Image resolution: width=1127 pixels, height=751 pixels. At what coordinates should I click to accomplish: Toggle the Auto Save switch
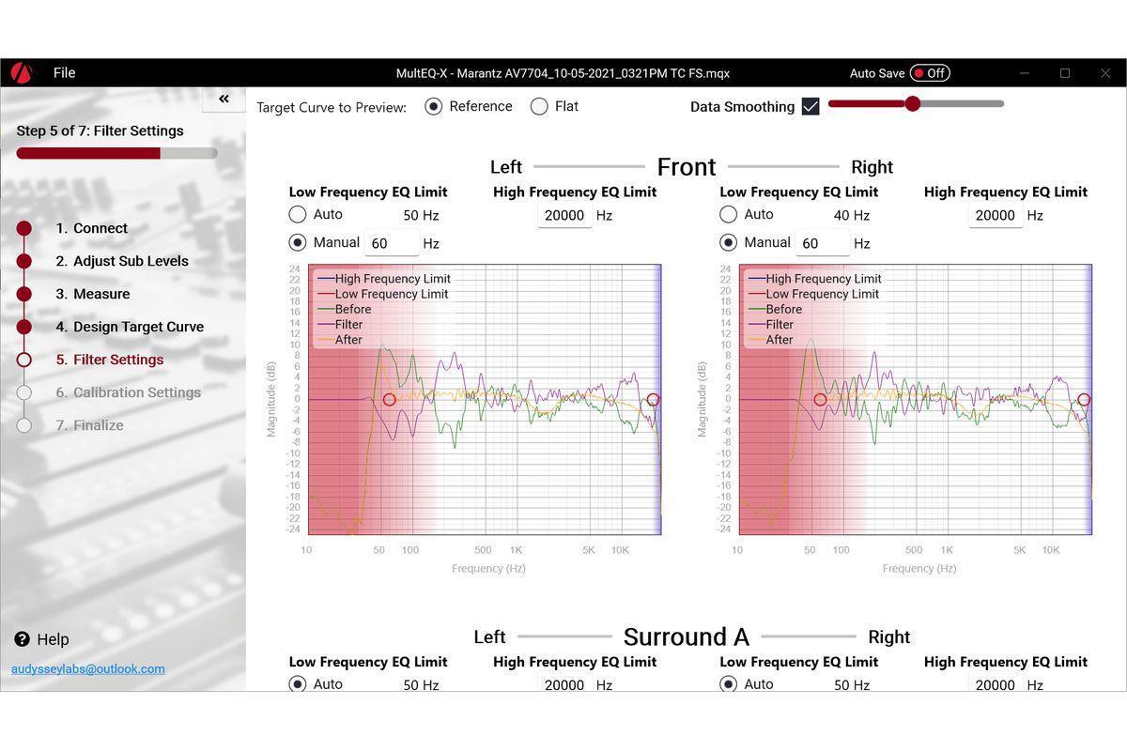[929, 73]
